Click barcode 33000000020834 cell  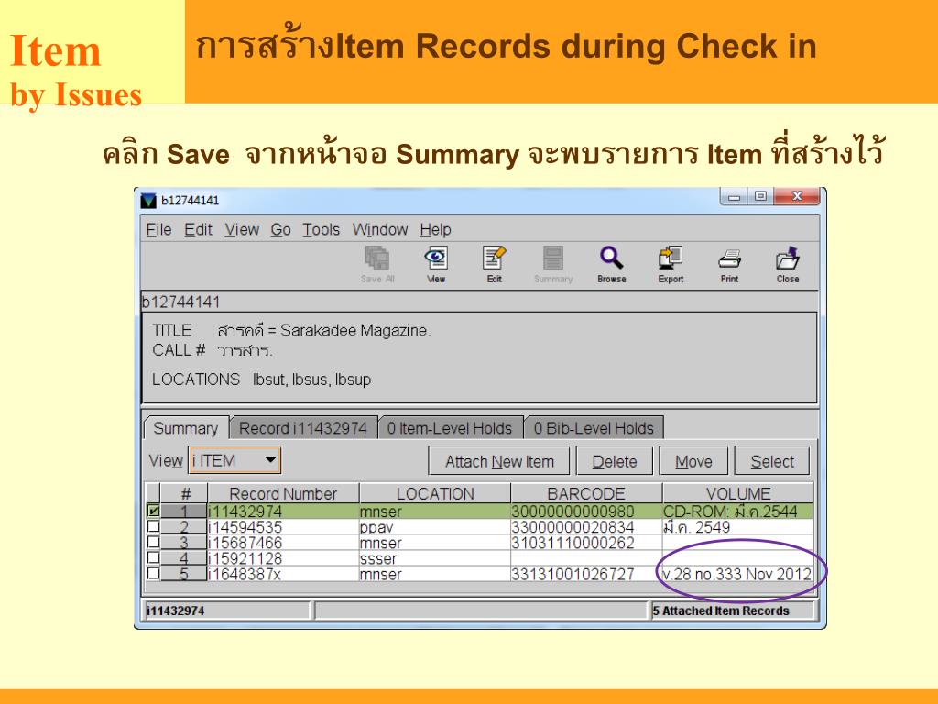click(x=586, y=527)
